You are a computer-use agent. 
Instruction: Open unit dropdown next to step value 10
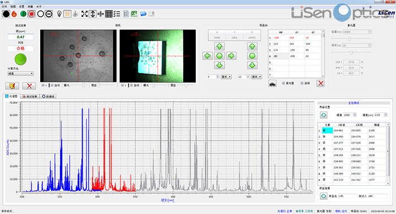(257, 77)
